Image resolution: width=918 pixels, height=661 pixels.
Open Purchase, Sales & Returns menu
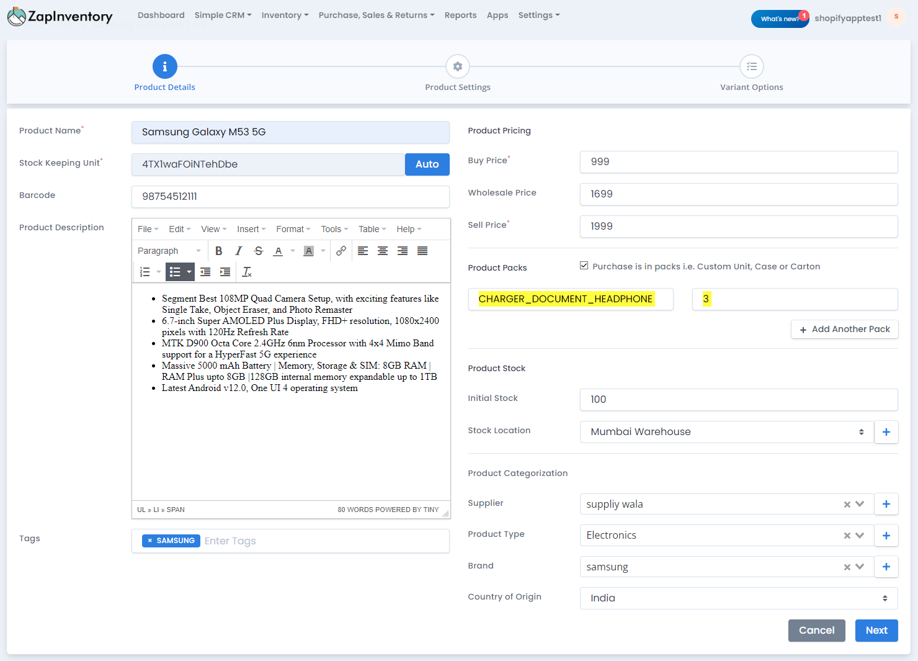tap(377, 15)
